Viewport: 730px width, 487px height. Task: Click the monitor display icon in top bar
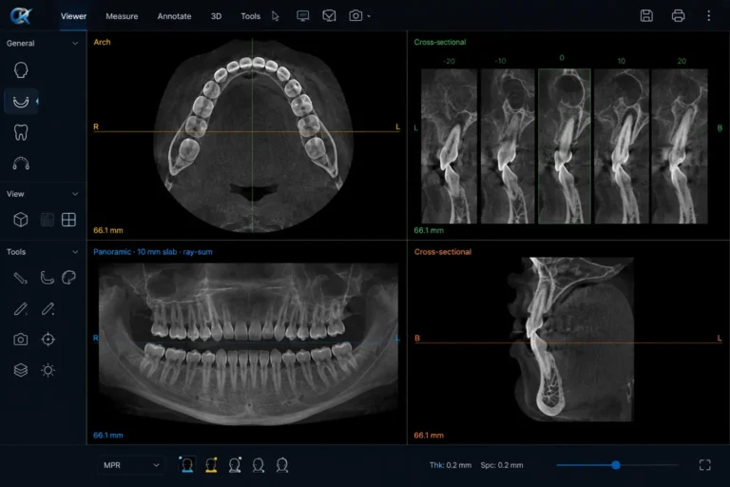(x=302, y=16)
